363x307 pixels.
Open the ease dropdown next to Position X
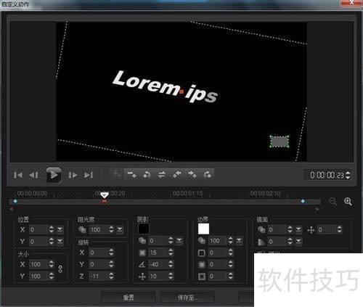pos(60,229)
